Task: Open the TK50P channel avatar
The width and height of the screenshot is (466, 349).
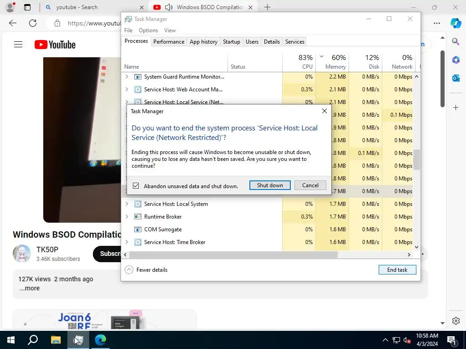Action: 22,254
